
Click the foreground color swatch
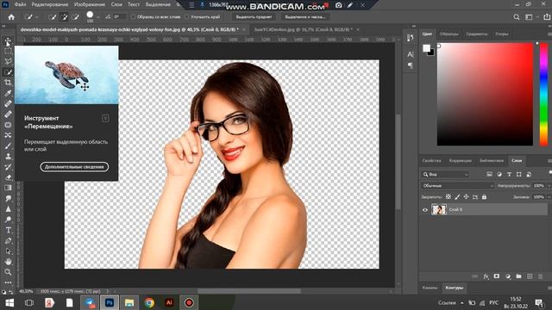427,48
